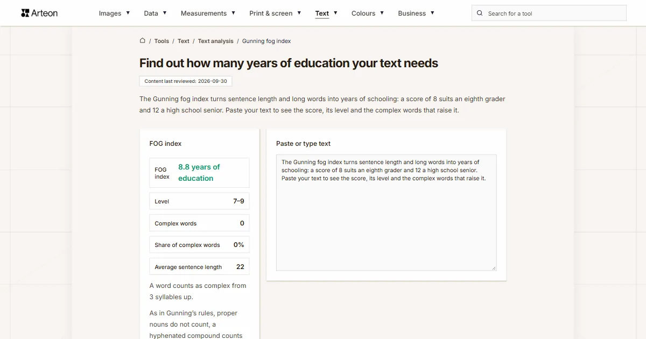The width and height of the screenshot is (646, 339).
Task: Focus the 'Search for a tool' field
Action: [x=549, y=13]
